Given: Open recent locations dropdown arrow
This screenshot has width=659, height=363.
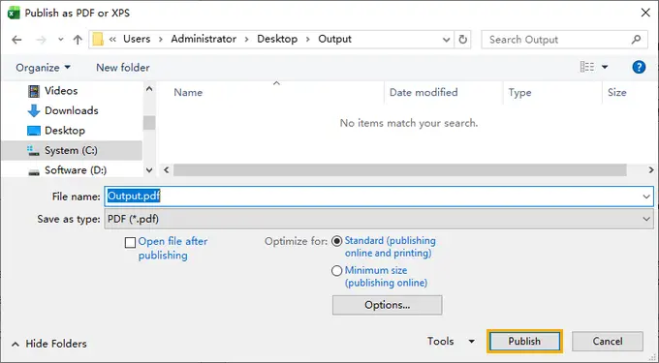Looking at the screenshot, I should click(x=60, y=40).
